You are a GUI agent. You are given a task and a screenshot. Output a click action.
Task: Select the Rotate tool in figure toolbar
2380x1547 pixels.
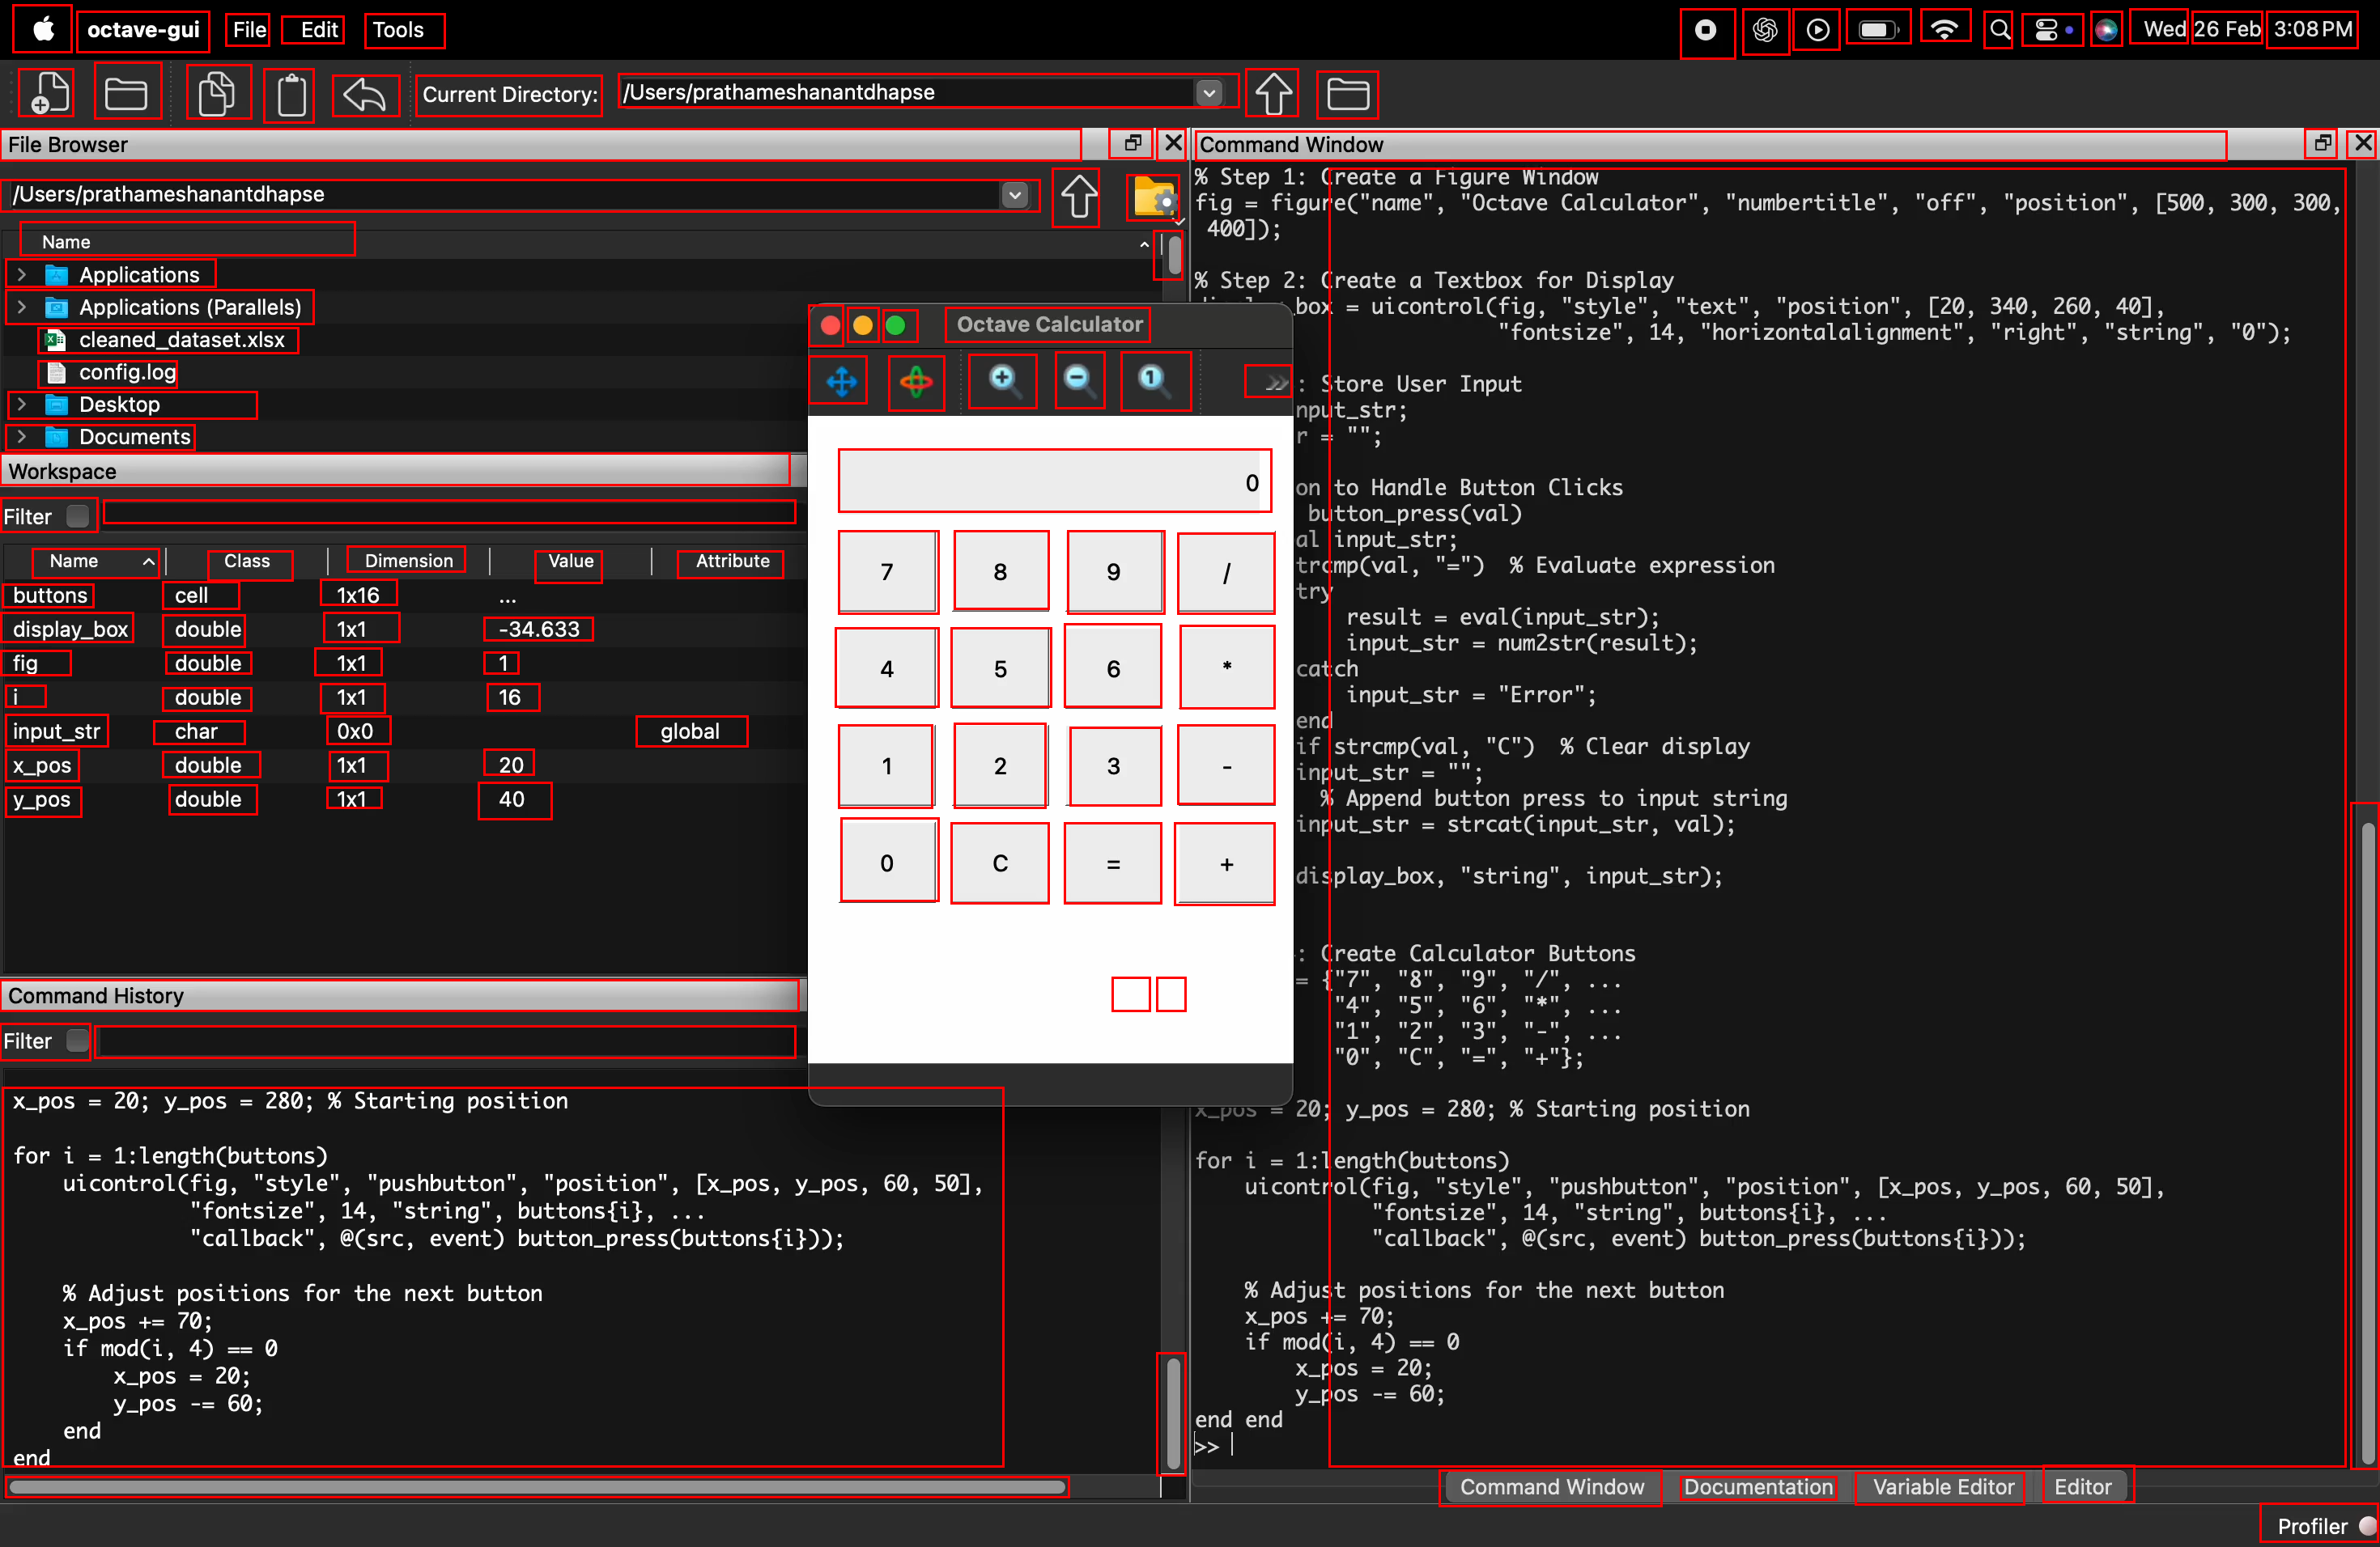click(x=916, y=381)
